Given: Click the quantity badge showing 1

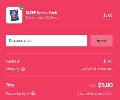Looking at the screenshot, I should coord(22,8).
